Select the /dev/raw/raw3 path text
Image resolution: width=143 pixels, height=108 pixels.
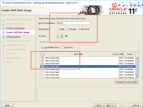tap(52, 64)
